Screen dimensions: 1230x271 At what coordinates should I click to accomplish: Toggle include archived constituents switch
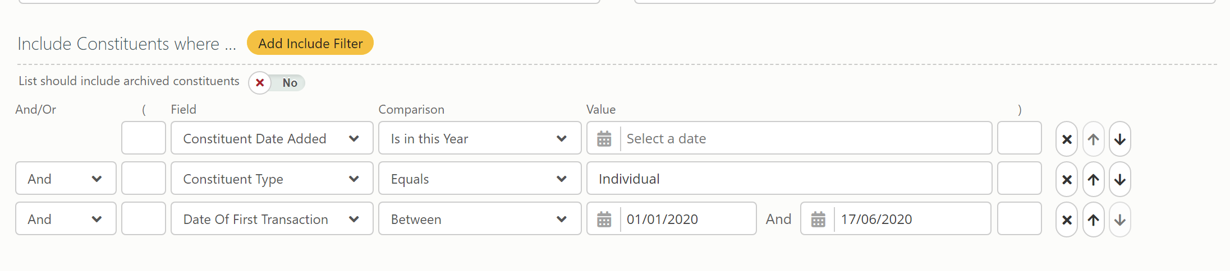(x=277, y=83)
